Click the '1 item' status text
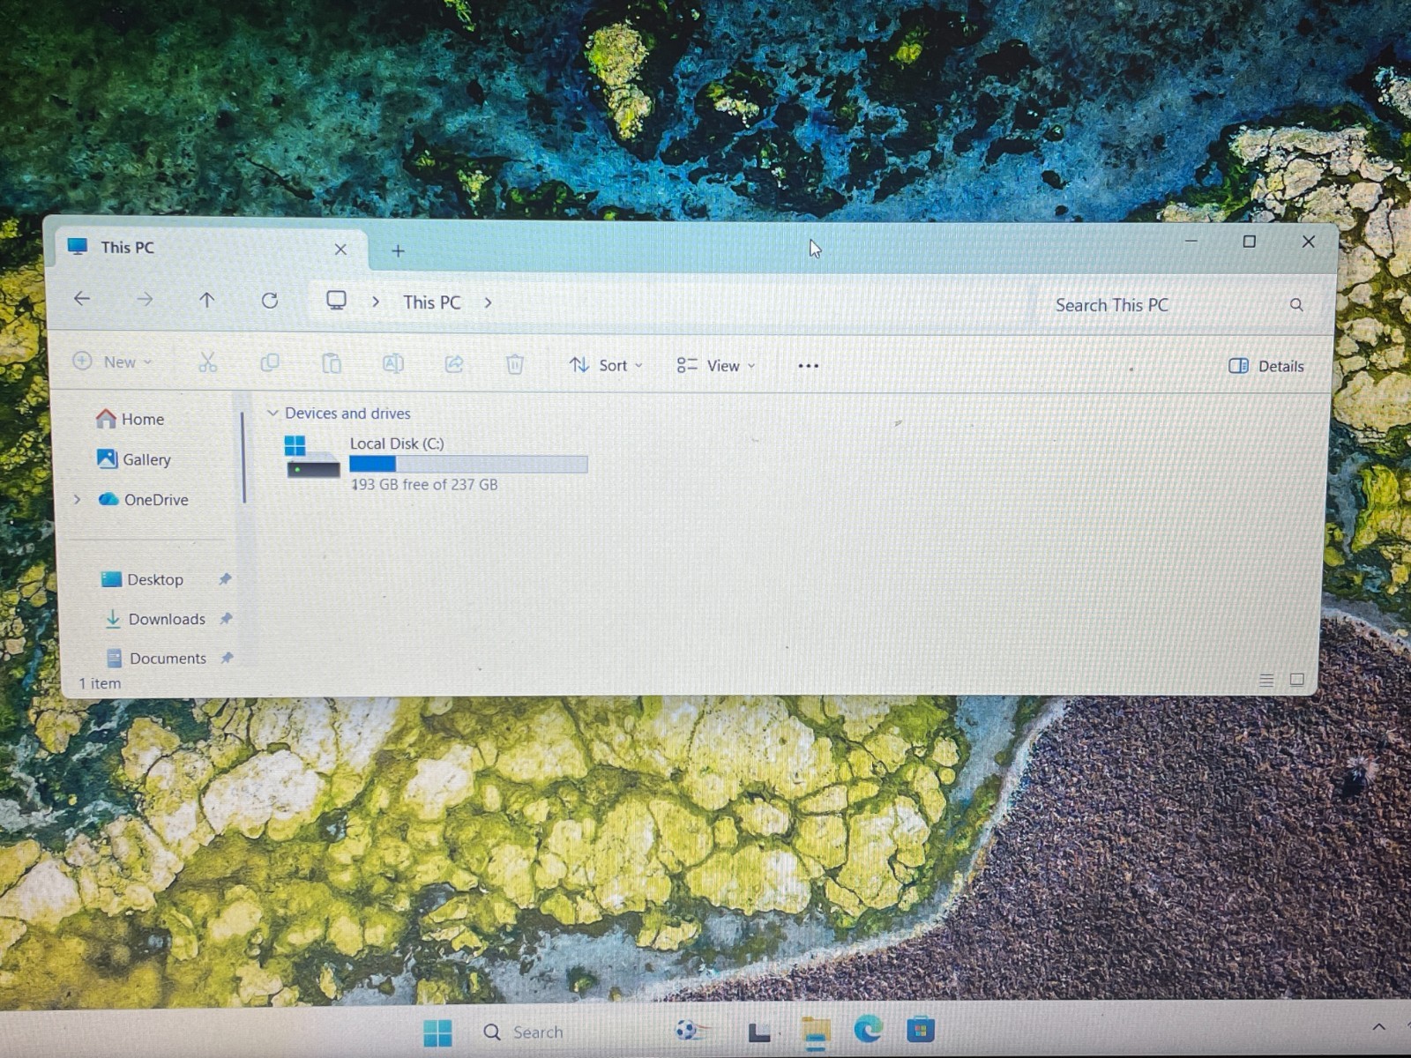 [x=100, y=683]
